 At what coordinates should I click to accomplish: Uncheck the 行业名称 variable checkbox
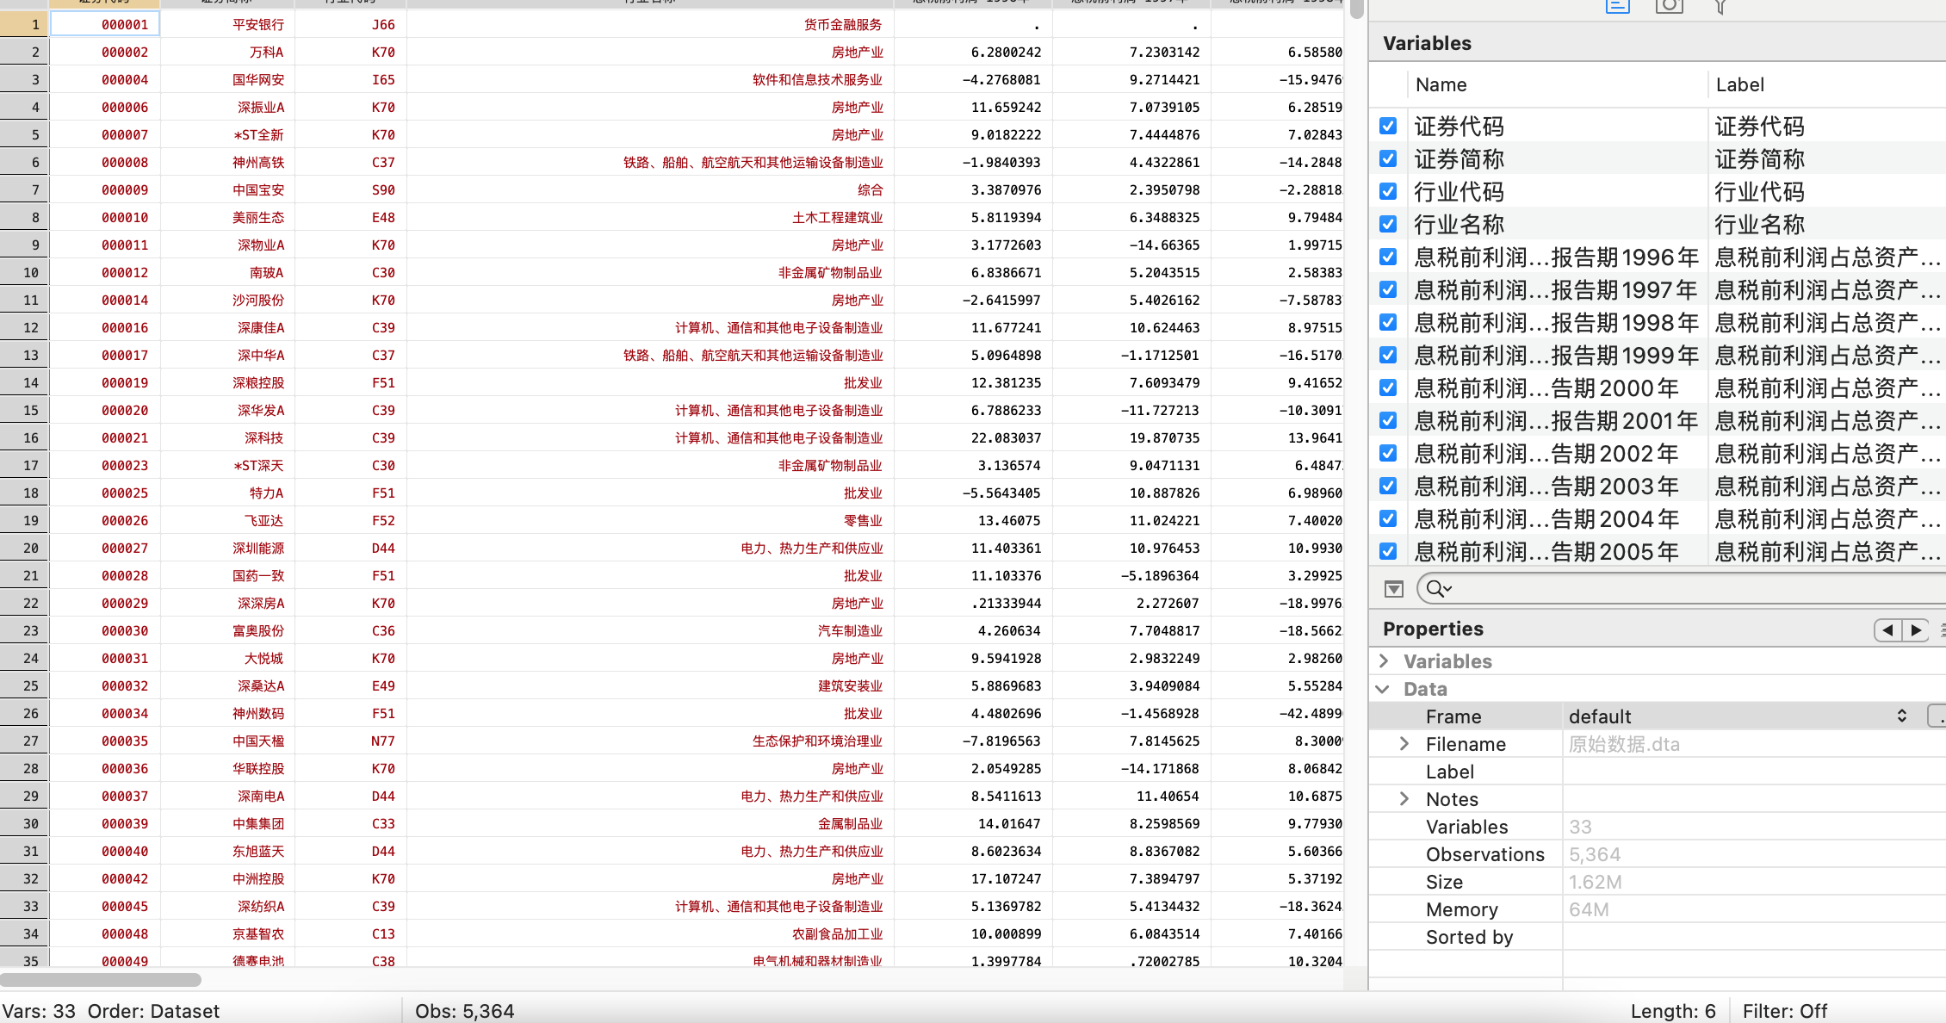(x=1388, y=225)
